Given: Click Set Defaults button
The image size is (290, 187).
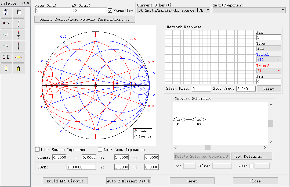Looking at the screenshot, I should pos(252,156).
